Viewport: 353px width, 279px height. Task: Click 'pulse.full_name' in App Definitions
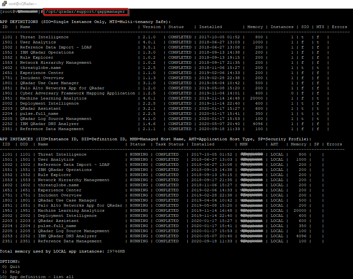click(39, 114)
